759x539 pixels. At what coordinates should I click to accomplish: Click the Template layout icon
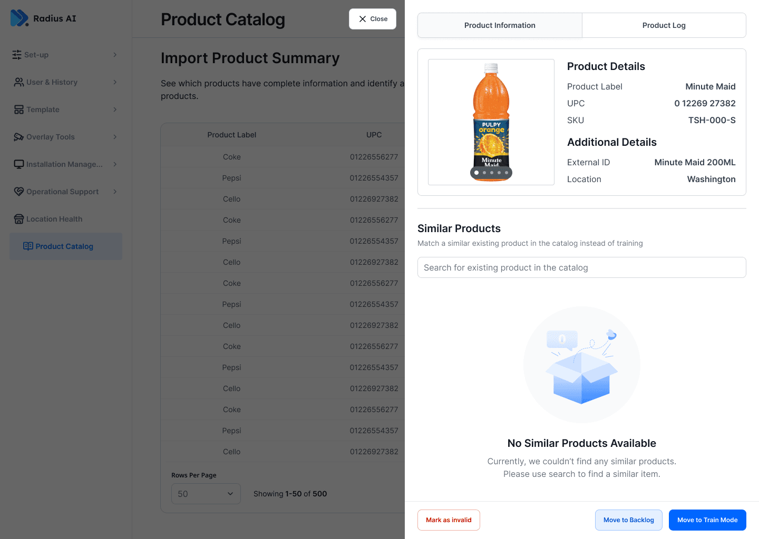pyautogui.click(x=18, y=109)
